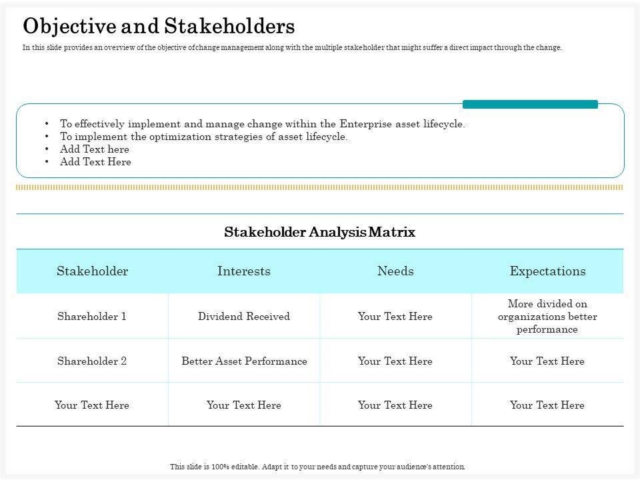Select the first objective bullet about Enterprise asset lifecycle
640x480 pixels.
coord(262,124)
